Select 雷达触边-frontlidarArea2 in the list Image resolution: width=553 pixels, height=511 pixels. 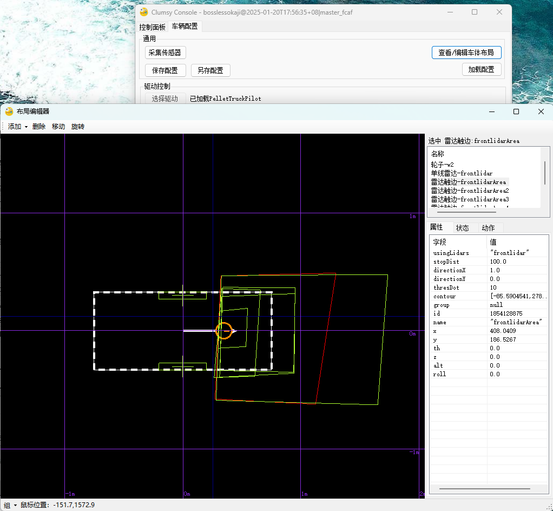coord(470,191)
